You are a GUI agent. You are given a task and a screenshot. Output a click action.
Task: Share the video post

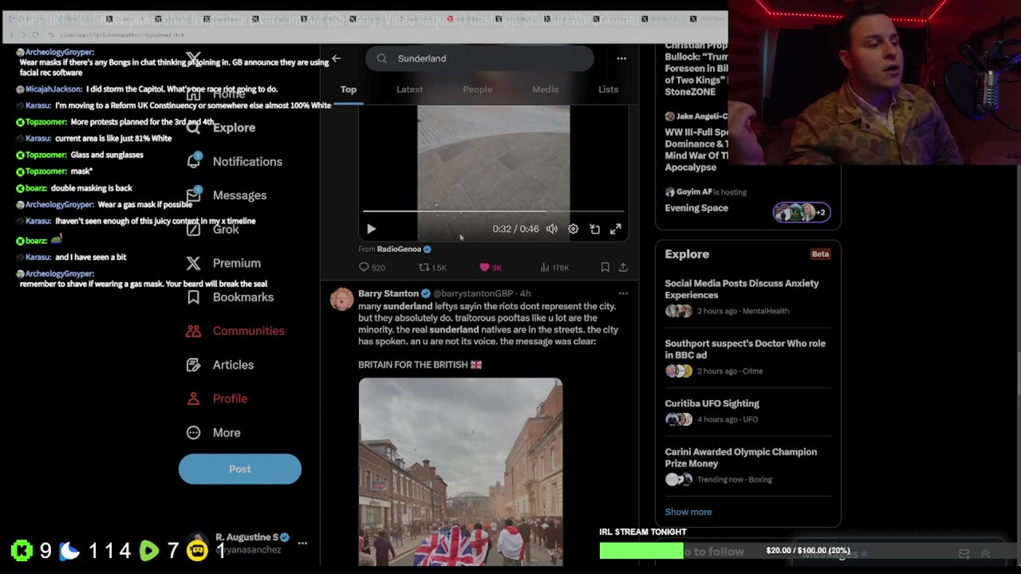[623, 268]
